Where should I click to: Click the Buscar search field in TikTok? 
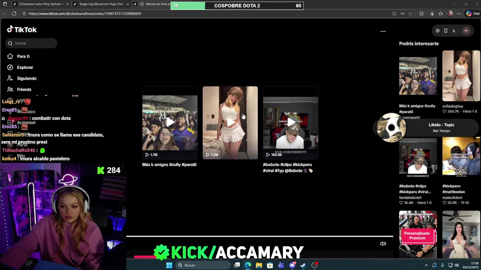(x=31, y=43)
